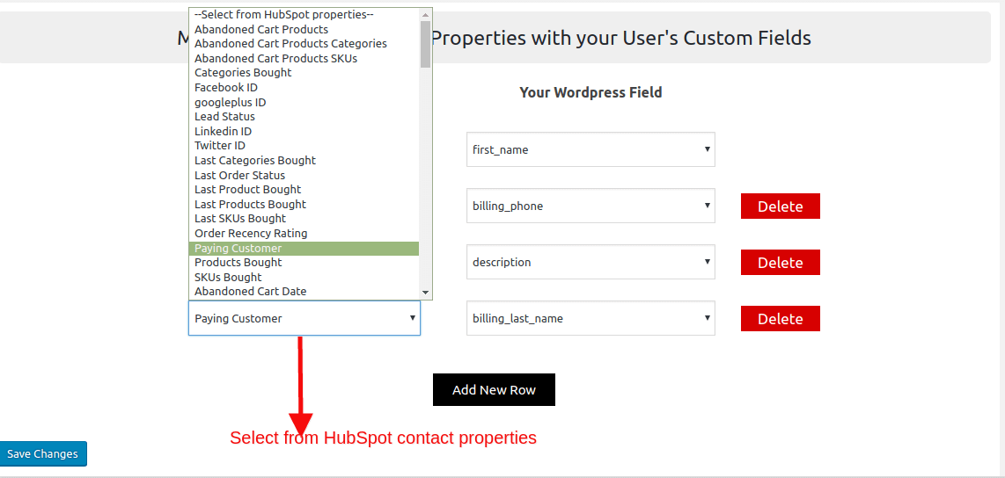Delete the description mapping row
The height and width of the screenshot is (478, 1005).
[x=780, y=263]
